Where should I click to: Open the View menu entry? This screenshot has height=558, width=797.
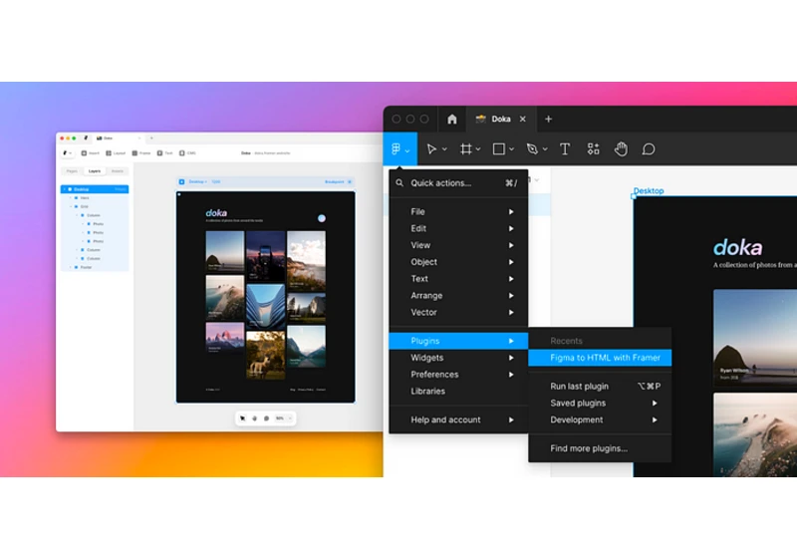(458, 245)
